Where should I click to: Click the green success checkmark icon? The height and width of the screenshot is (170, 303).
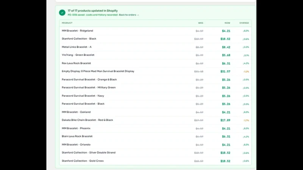click(x=62, y=12)
